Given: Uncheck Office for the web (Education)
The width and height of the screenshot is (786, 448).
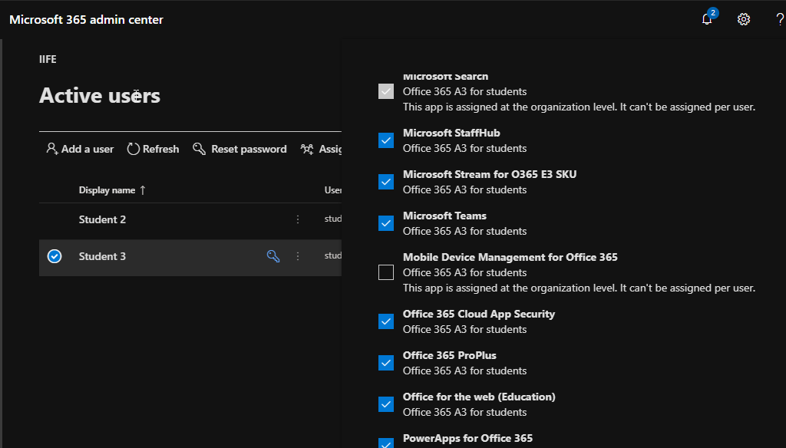Looking at the screenshot, I should [x=386, y=404].
